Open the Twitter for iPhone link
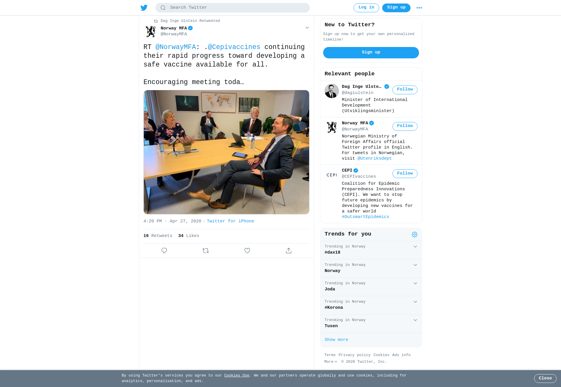The height and width of the screenshot is (387, 561). click(x=231, y=221)
